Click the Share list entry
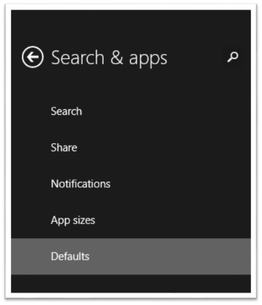Screen dimensions: 262x305 tap(131, 148)
